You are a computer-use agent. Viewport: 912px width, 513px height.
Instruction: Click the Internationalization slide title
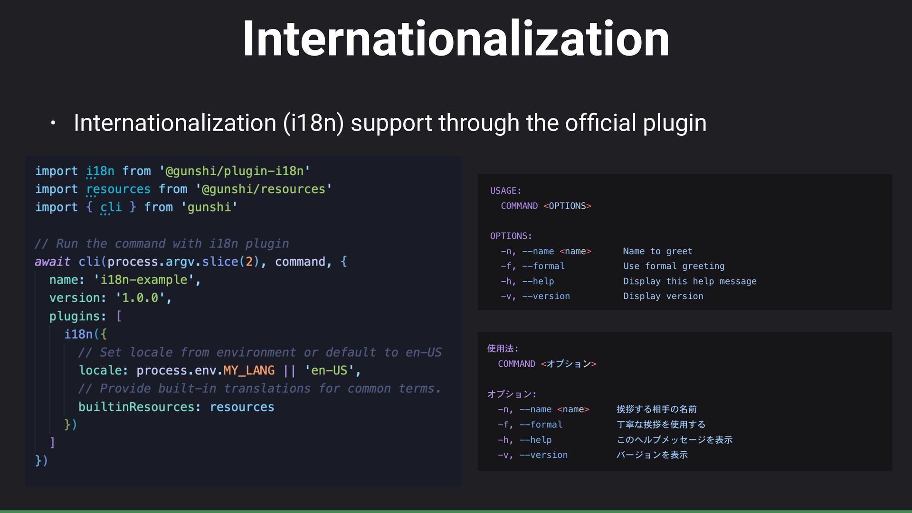pos(456,39)
